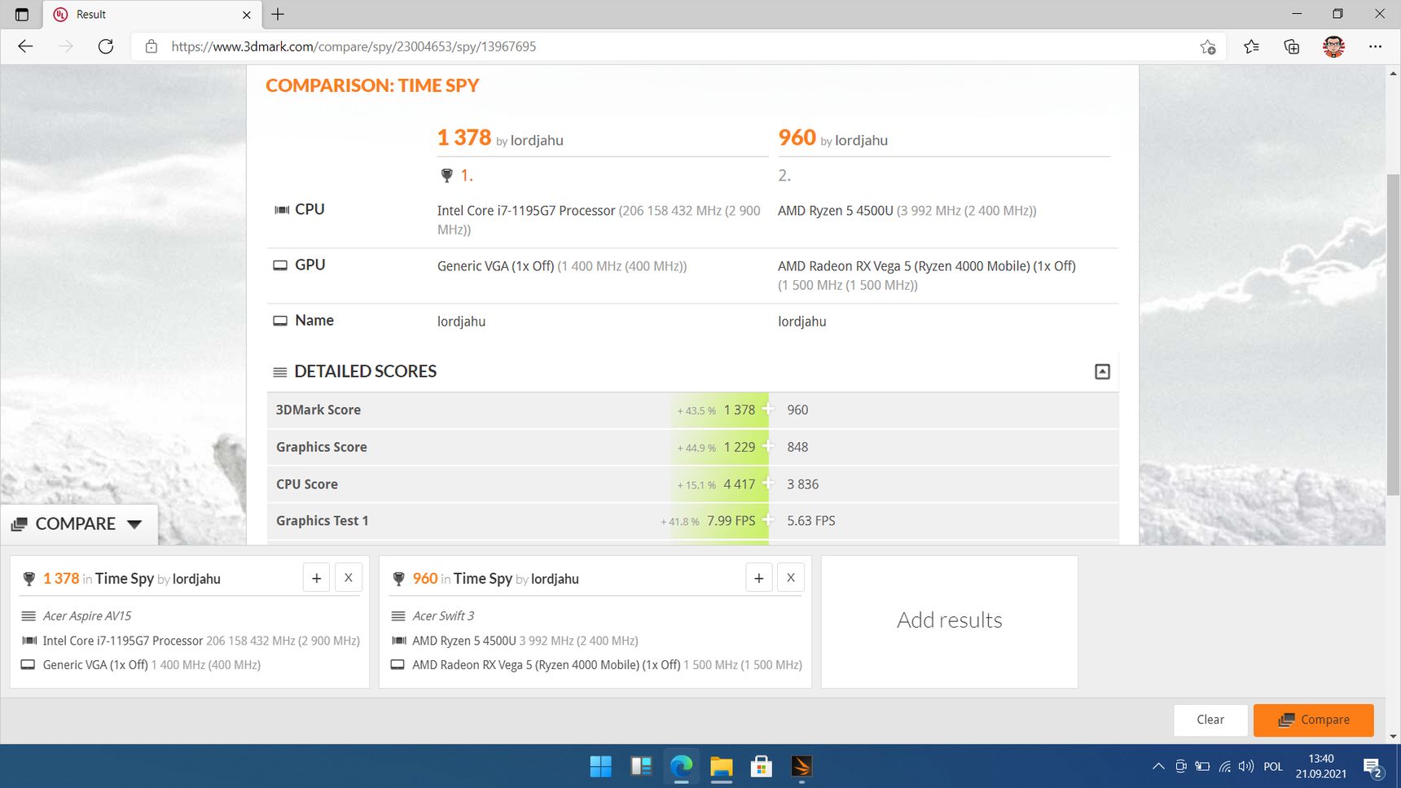Remove the 1 378 Time Spy result card

(349, 578)
